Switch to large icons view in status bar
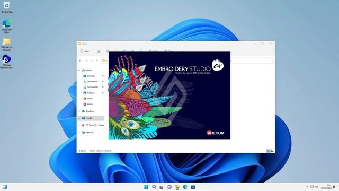 click(x=272, y=151)
